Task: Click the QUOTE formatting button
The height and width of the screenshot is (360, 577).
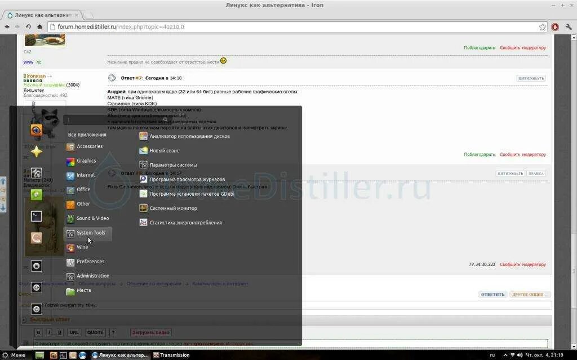Action: pos(95,332)
